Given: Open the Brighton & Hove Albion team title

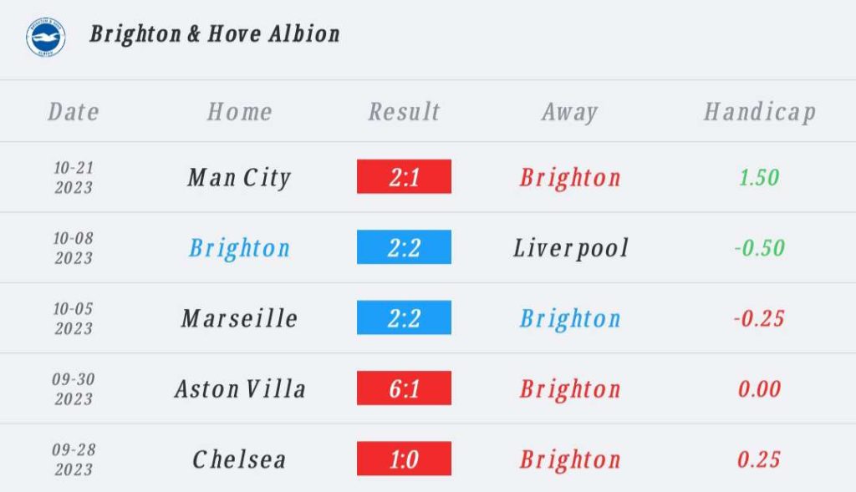Looking at the screenshot, I should (x=215, y=33).
